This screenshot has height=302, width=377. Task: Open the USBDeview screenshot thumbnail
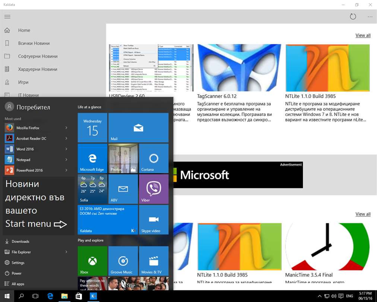(151, 67)
